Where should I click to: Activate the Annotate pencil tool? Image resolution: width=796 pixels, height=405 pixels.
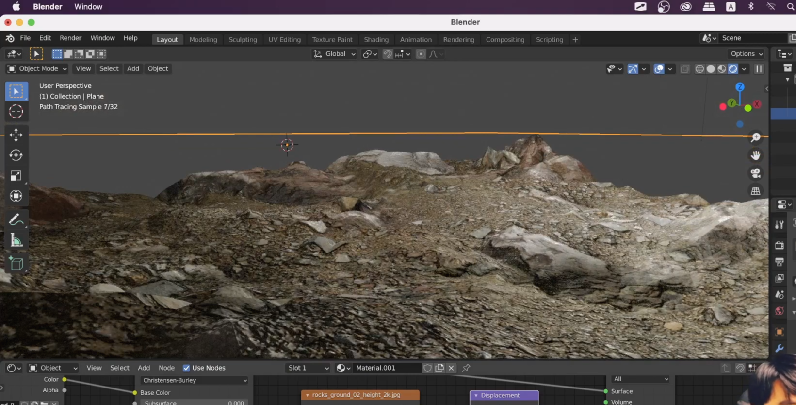click(x=16, y=220)
